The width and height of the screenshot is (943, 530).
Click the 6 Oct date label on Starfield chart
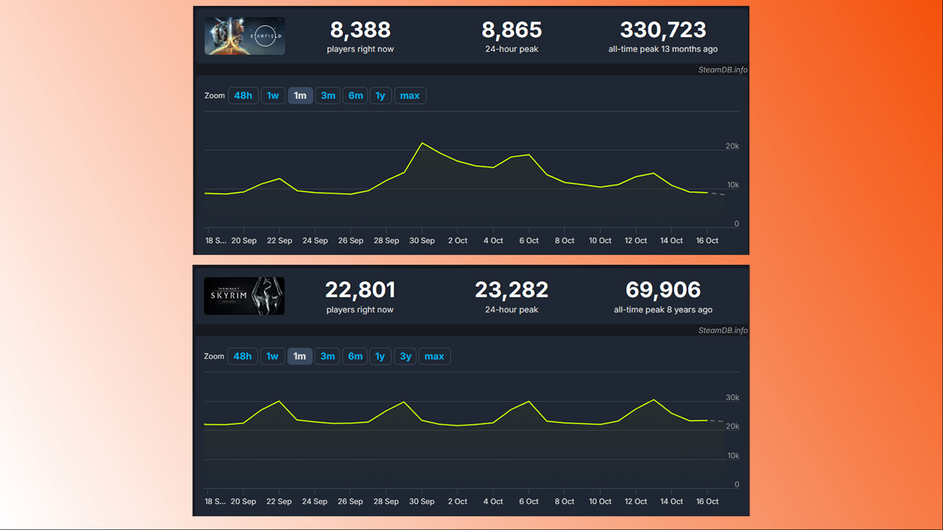[x=529, y=241]
